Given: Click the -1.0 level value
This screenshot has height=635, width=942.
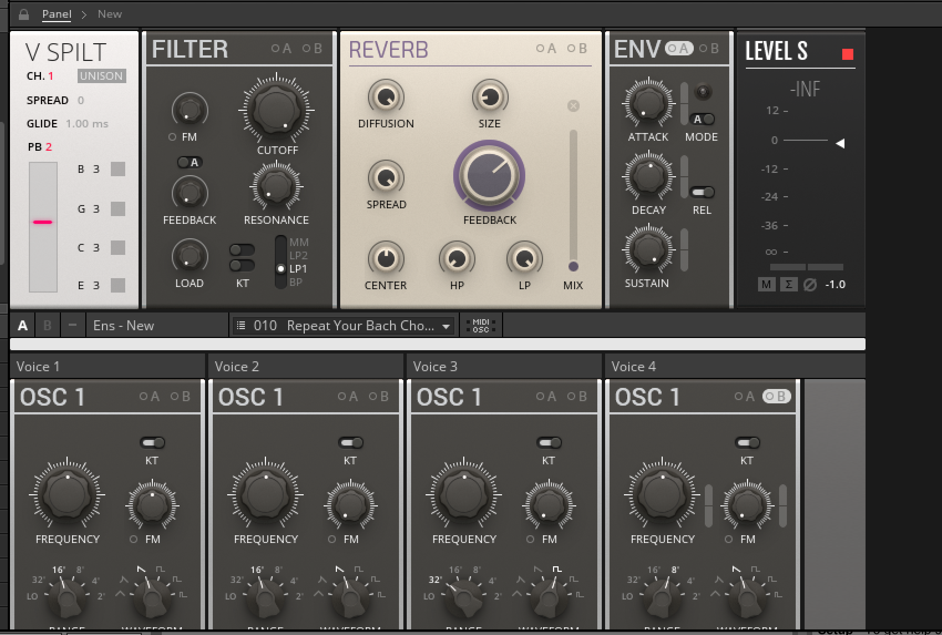Looking at the screenshot, I should coord(835,285).
